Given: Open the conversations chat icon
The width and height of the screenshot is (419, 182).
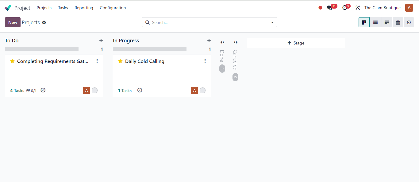Looking at the screenshot, I should coord(329,8).
